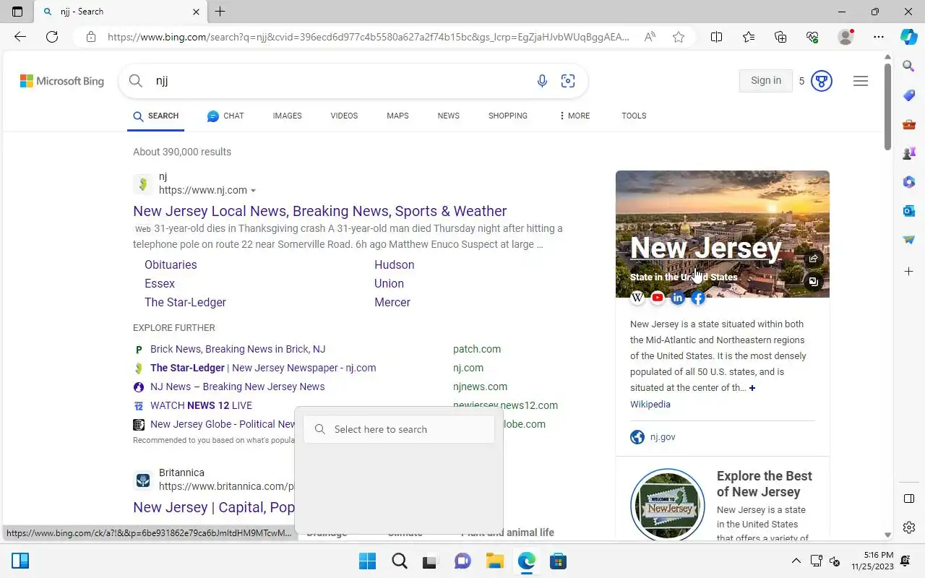Go back to the previous page
The image size is (925, 578).
tap(20, 37)
